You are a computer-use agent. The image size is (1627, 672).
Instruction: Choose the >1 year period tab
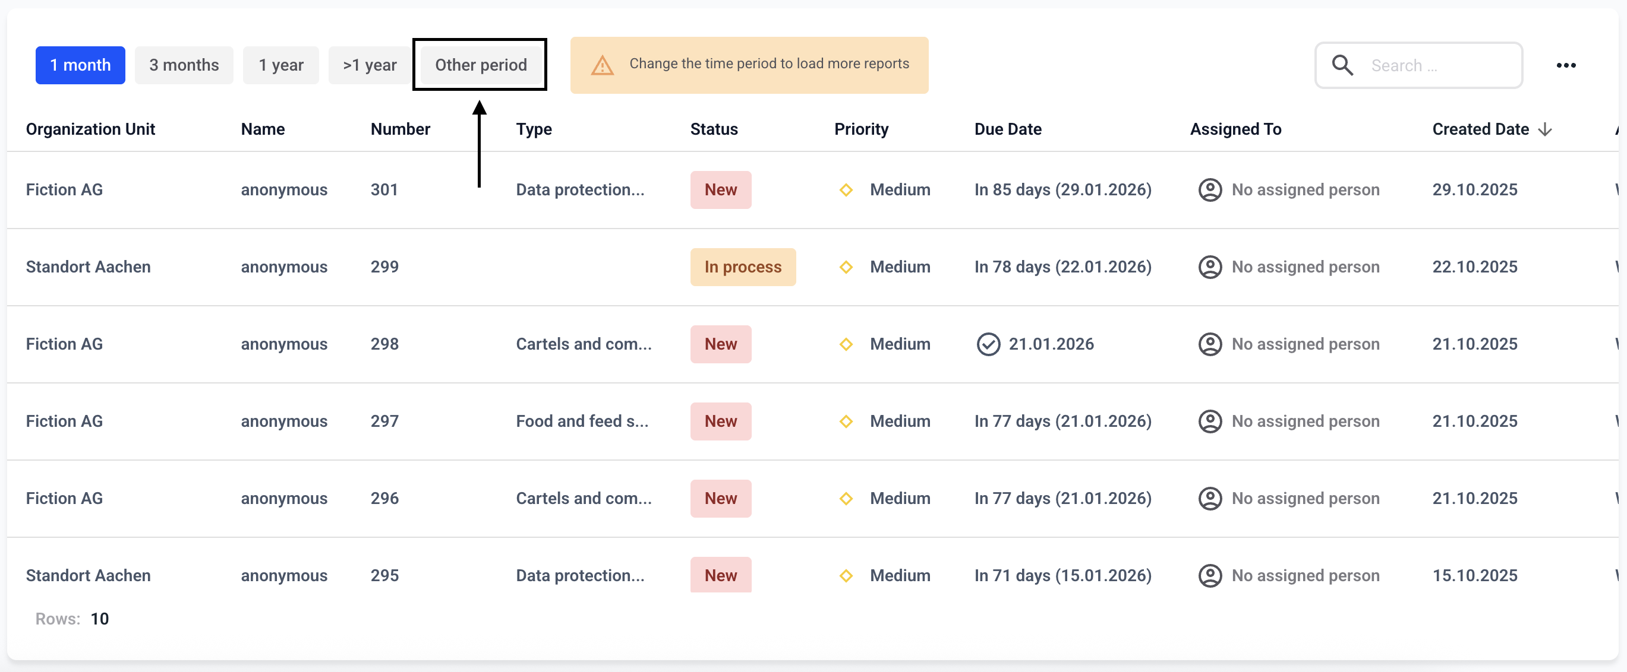point(370,65)
